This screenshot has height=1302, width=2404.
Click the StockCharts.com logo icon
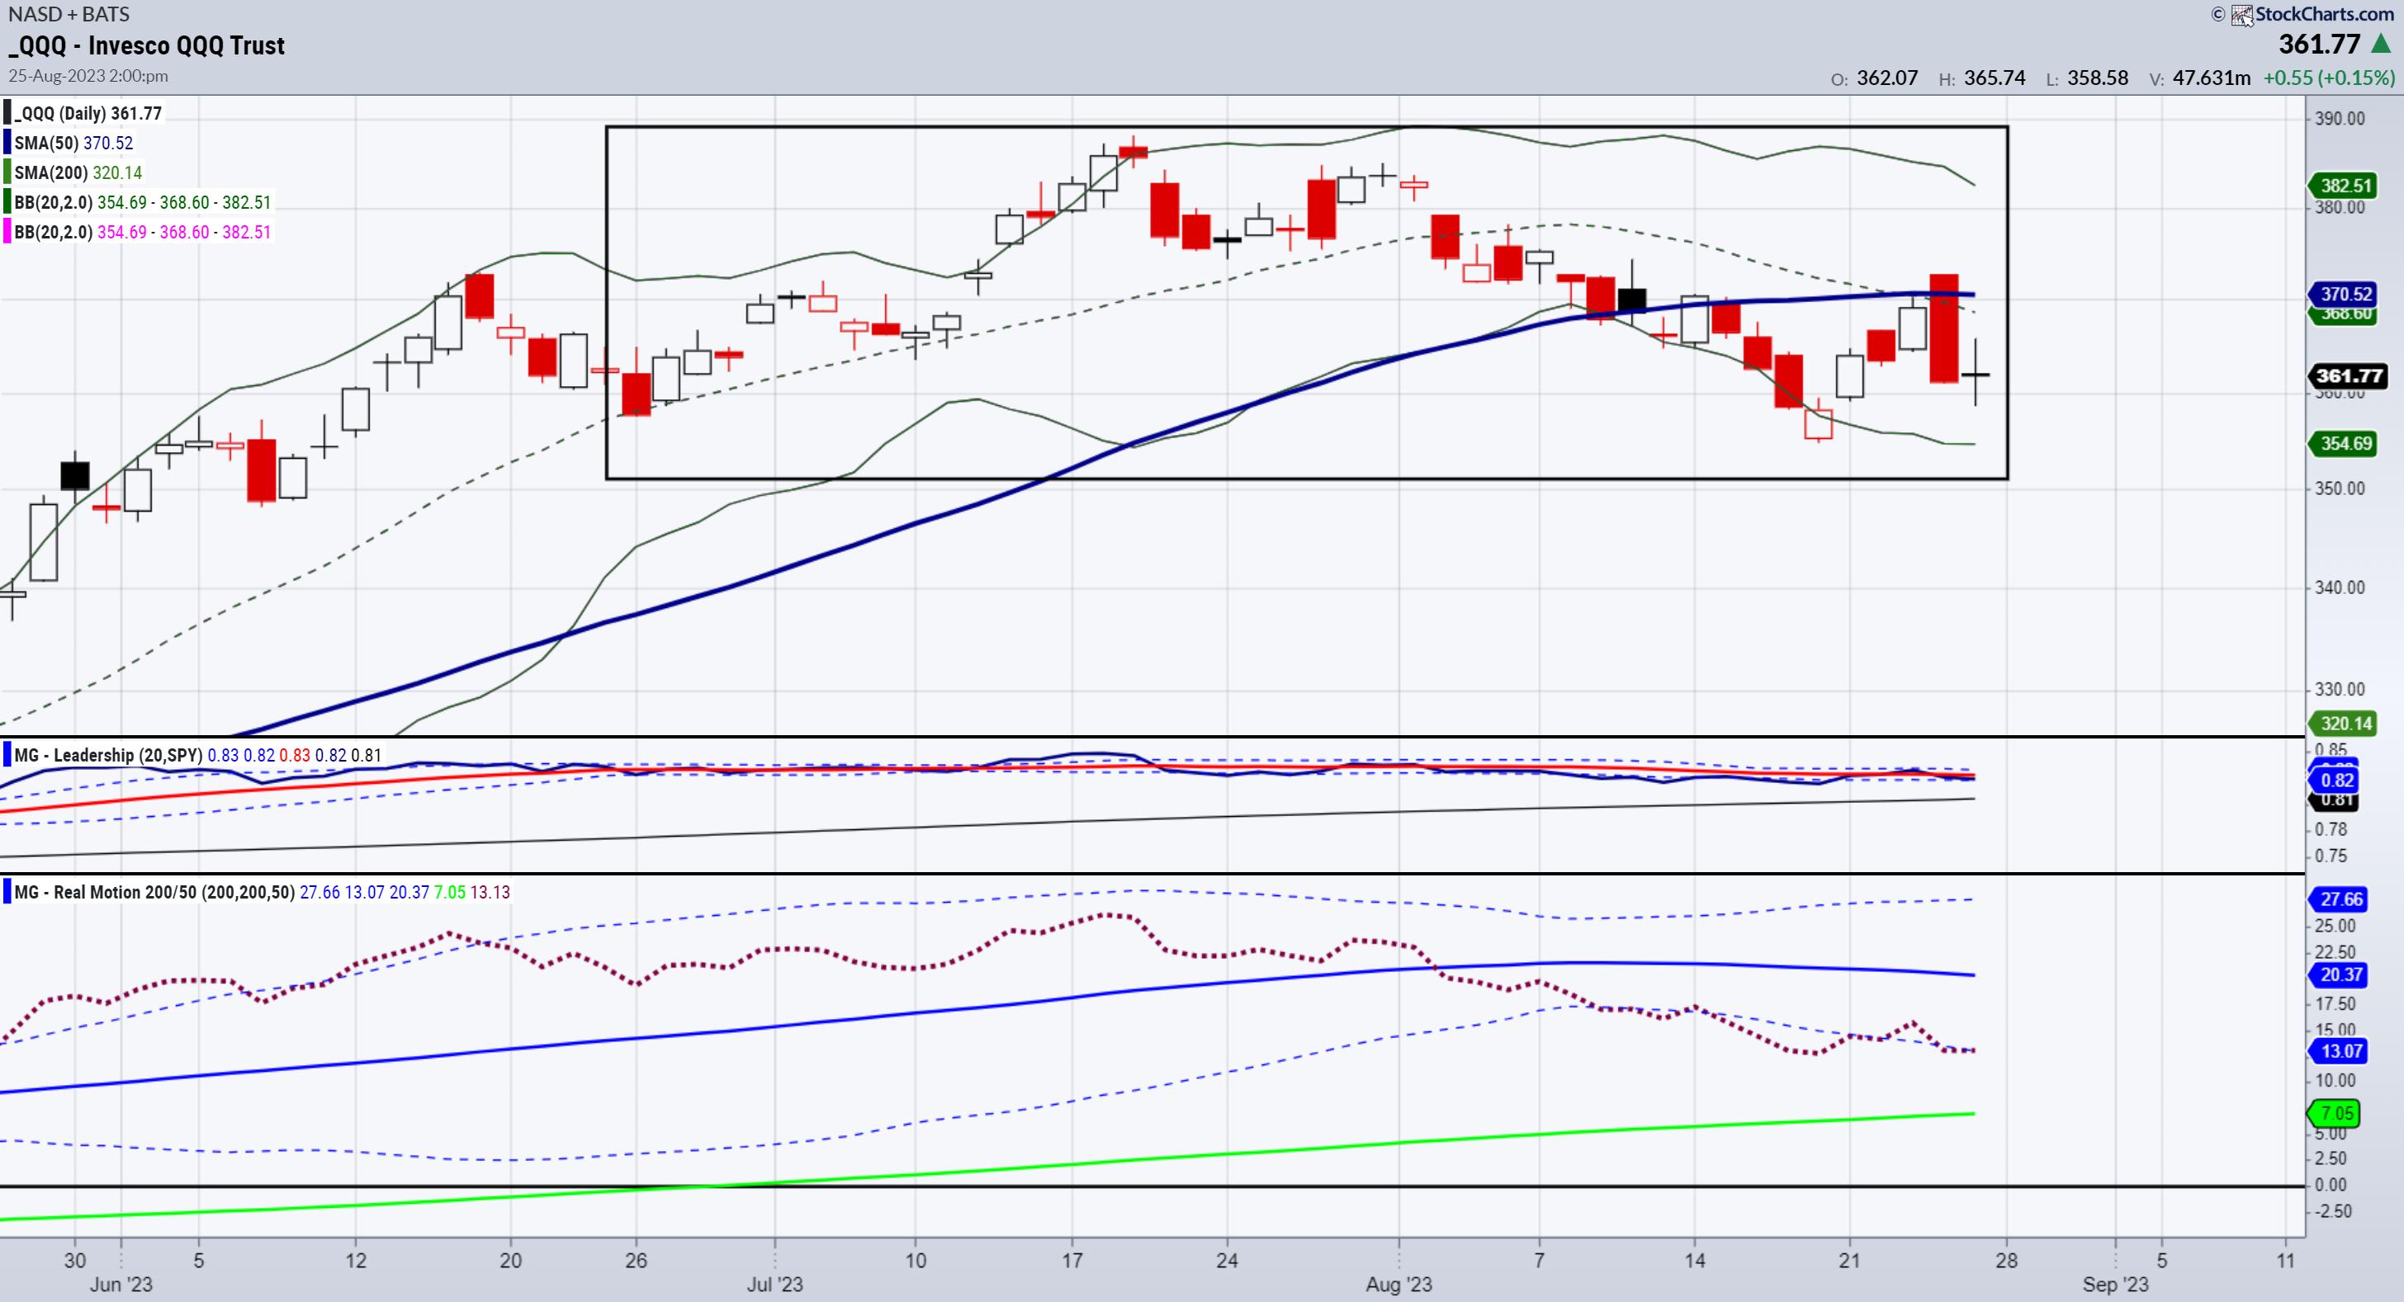pos(2241,15)
